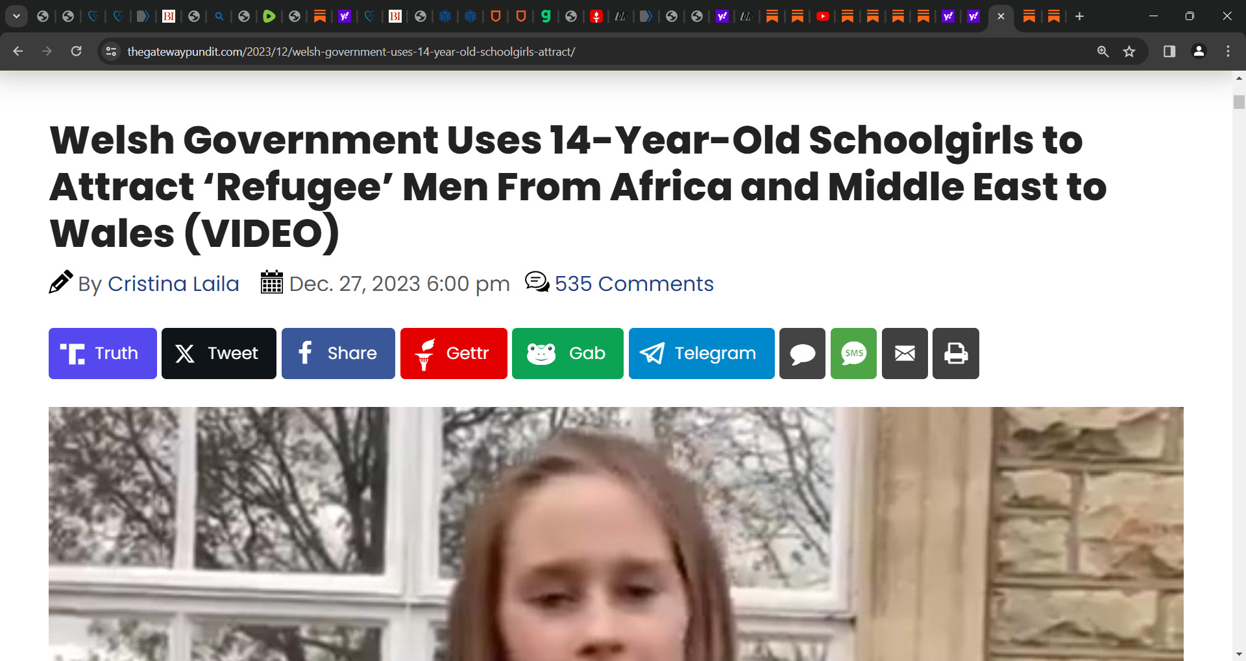The width and height of the screenshot is (1246, 661).
Task: Open Chrome's three-dot menu
Action: click(x=1228, y=51)
